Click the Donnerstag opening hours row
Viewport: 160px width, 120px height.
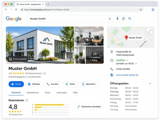point(124,99)
